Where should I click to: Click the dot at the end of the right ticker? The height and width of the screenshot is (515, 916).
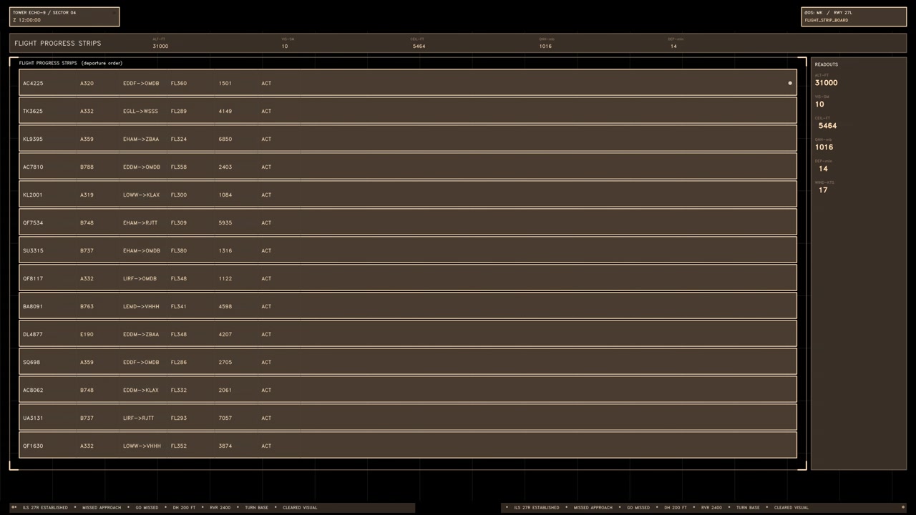[903, 508]
